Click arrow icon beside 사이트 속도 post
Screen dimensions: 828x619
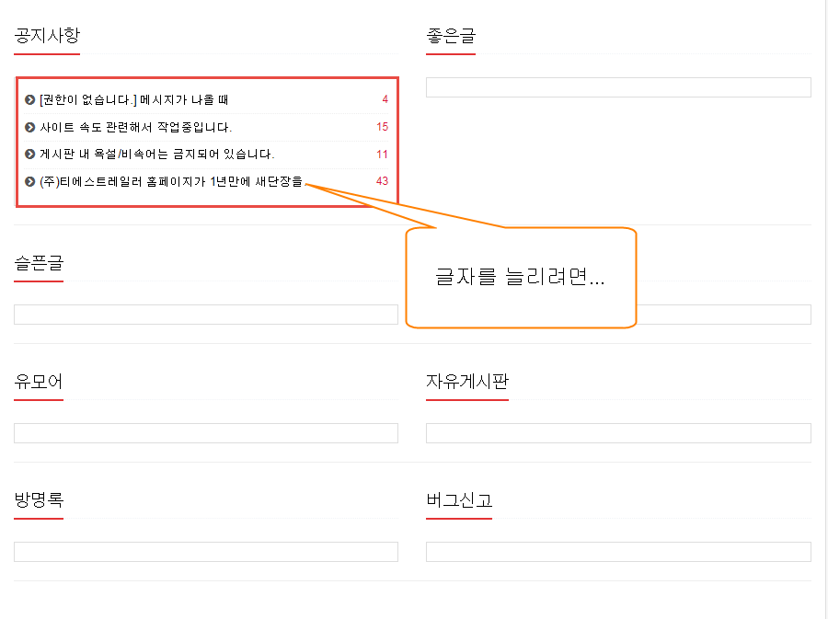(30, 127)
